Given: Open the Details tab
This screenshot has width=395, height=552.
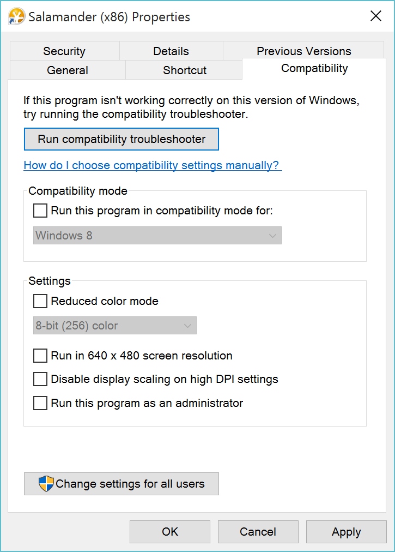Looking at the screenshot, I should (171, 51).
